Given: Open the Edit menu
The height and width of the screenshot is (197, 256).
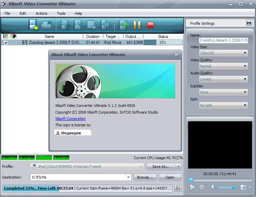Looking at the screenshot, I should [23, 13].
